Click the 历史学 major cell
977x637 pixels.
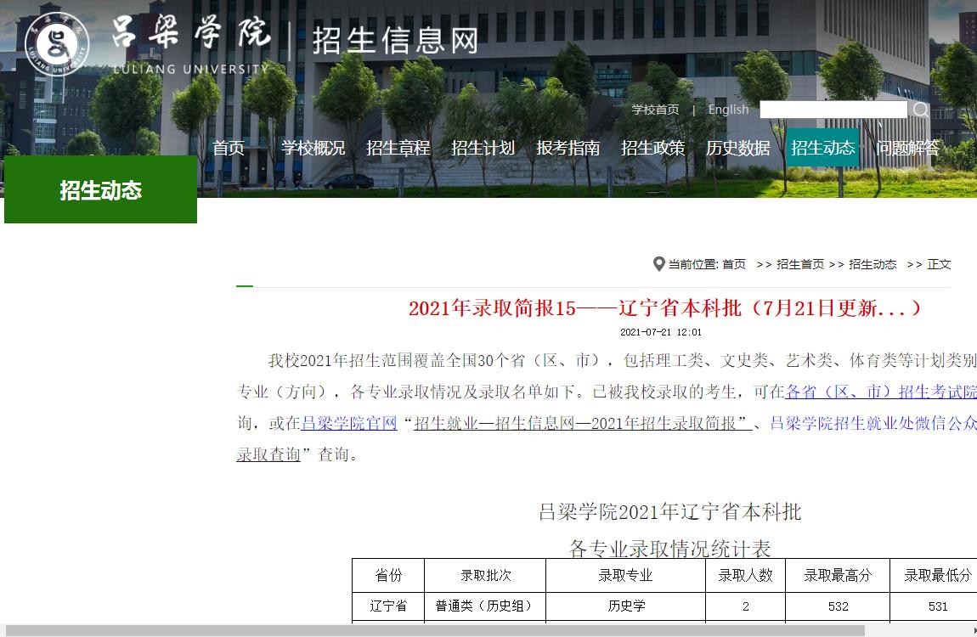[x=625, y=606]
